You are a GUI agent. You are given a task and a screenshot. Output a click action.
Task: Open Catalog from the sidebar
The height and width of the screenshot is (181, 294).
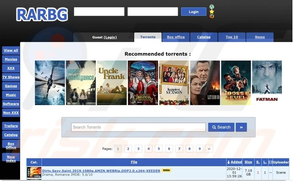coord(11,135)
